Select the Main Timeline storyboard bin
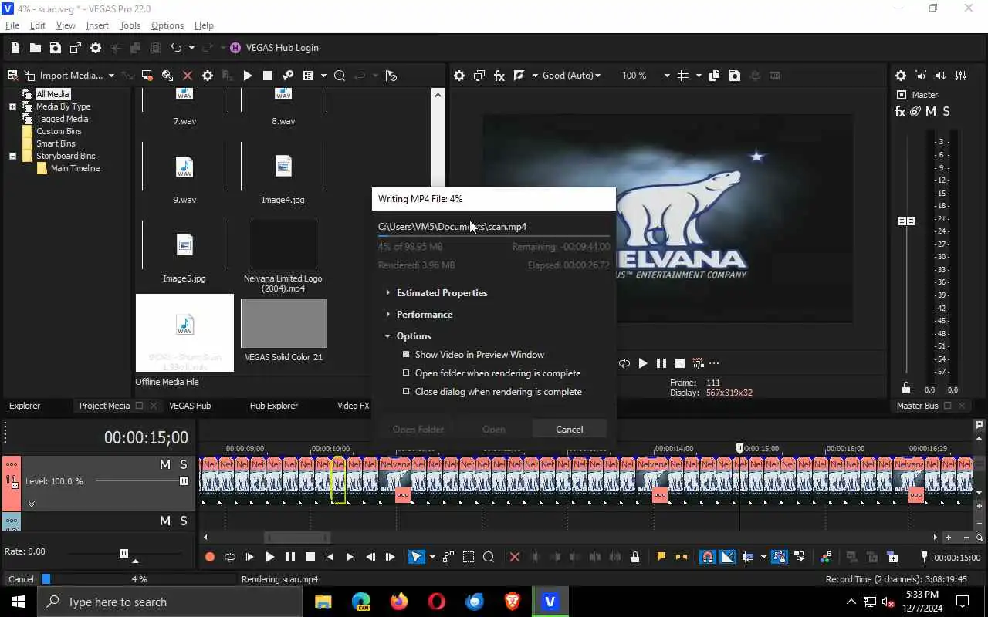988x617 pixels. [x=75, y=168]
